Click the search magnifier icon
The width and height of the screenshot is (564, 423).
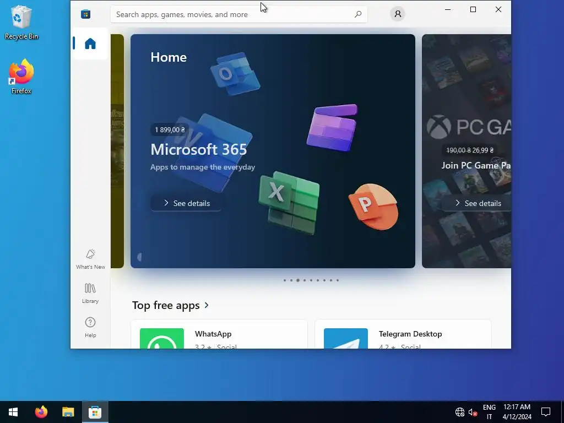click(x=358, y=14)
